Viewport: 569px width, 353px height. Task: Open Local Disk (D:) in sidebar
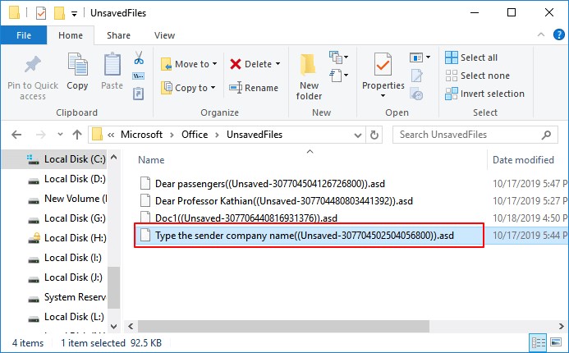[67, 179]
